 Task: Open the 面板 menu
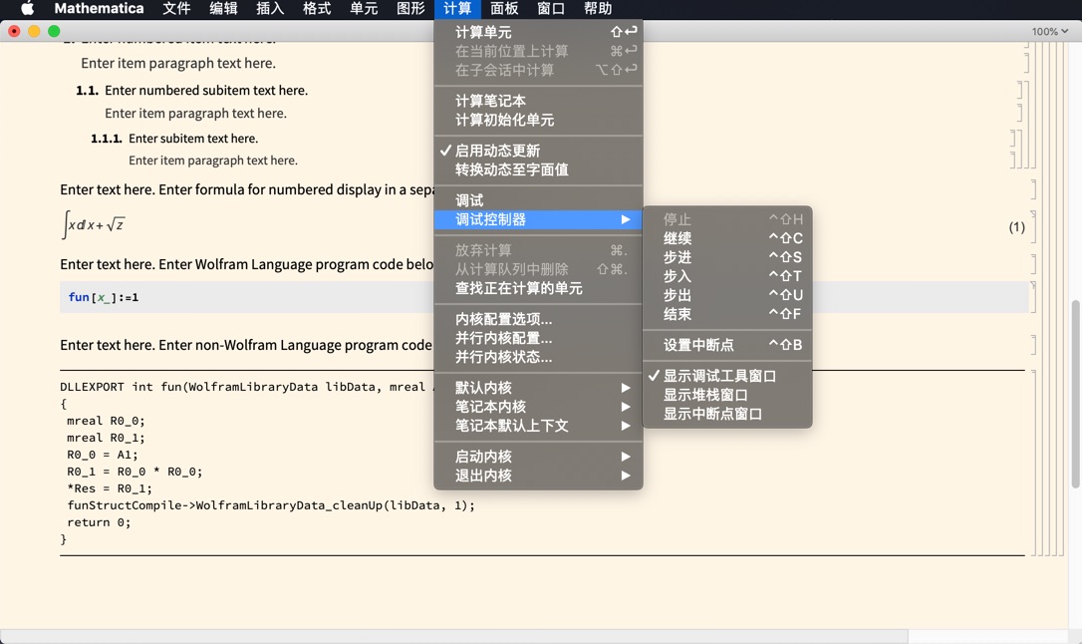click(x=504, y=8)
